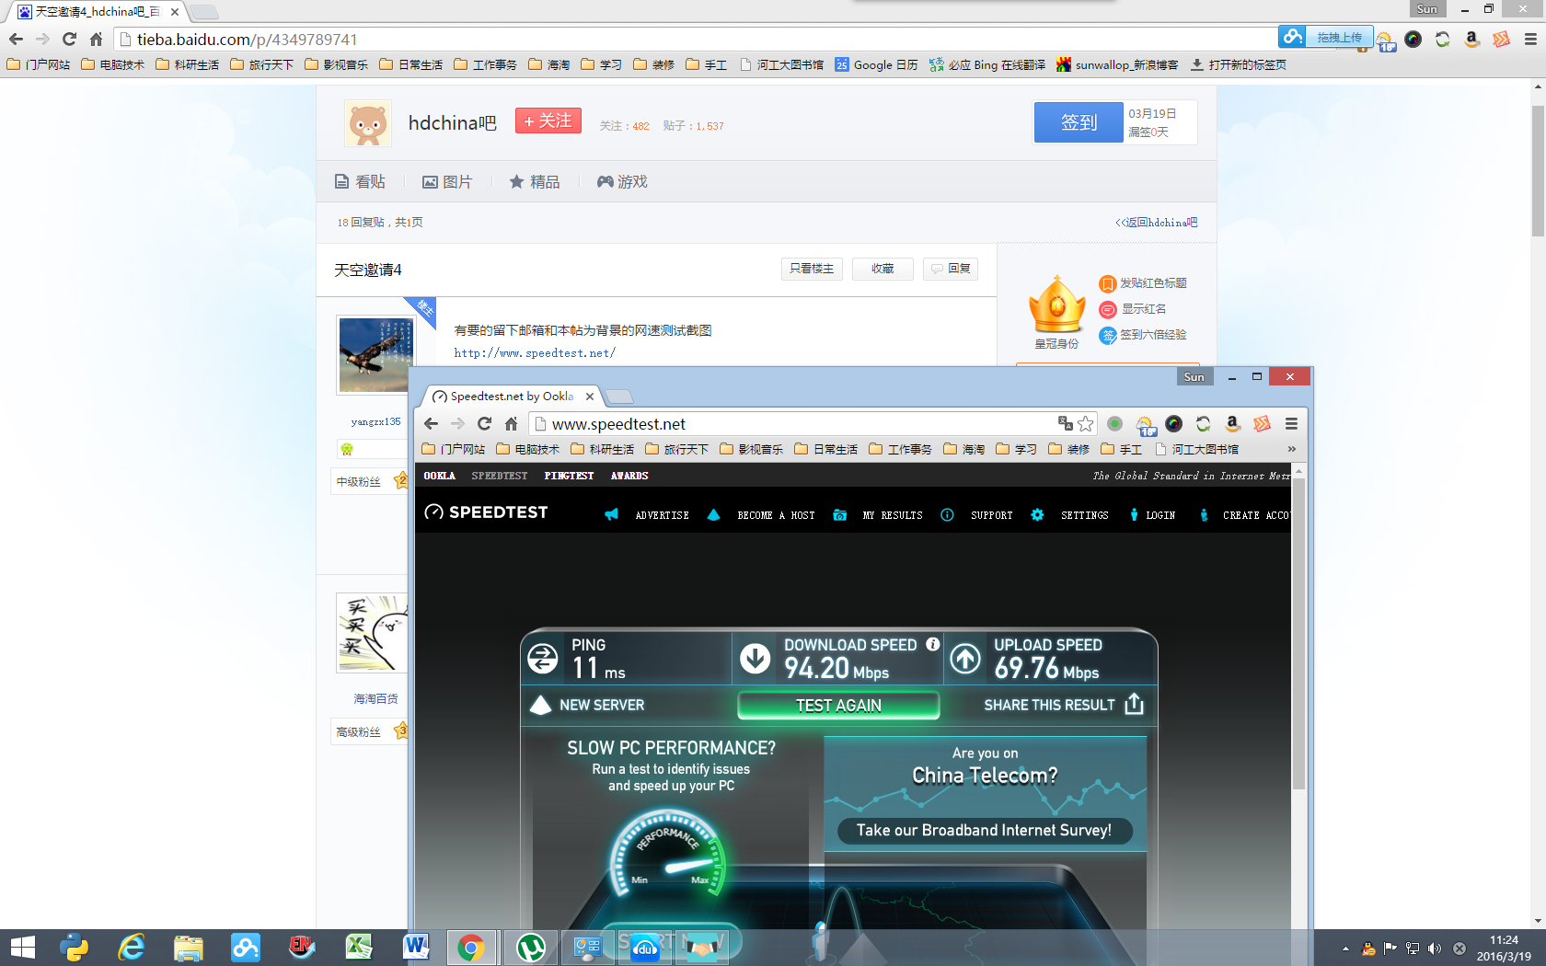
Task: Click the Tieba page vertical scrollbar thumb
Action: point(1538,170)
